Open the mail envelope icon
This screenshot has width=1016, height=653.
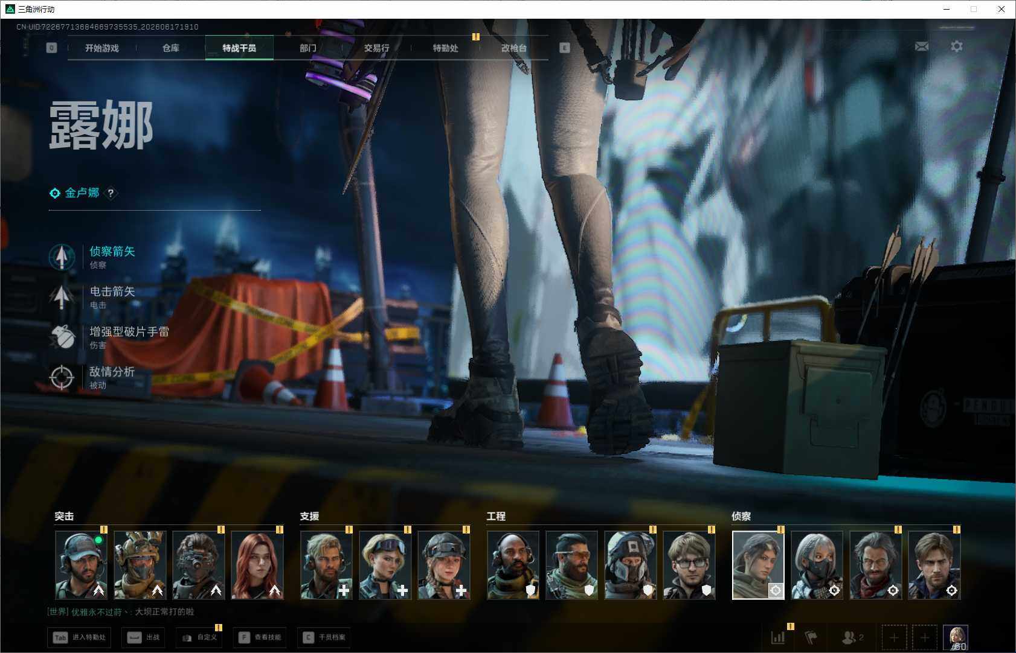[921, 46]
